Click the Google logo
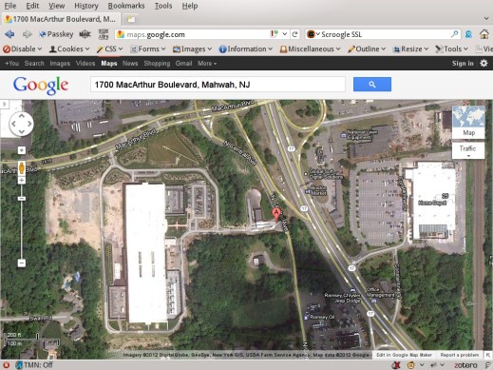 41,86
